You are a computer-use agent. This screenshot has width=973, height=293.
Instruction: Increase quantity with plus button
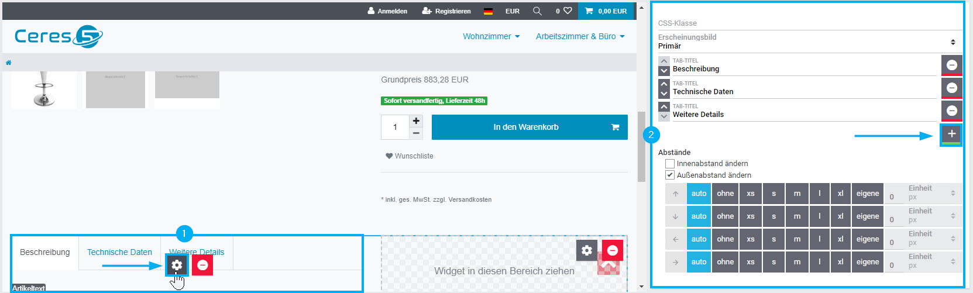[416, 121]
